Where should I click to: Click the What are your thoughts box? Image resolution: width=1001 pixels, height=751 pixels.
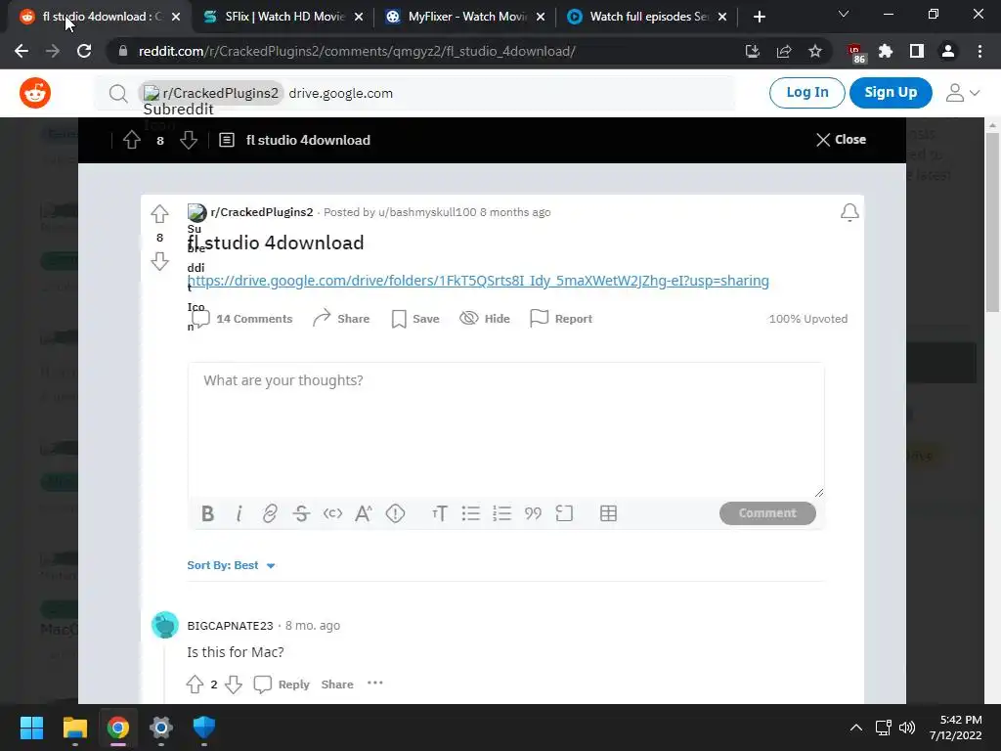[505, 430]
